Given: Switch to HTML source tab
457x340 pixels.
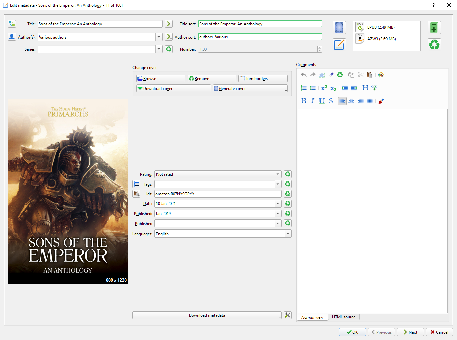Looking at the screenshot, I should pos(343,317).
